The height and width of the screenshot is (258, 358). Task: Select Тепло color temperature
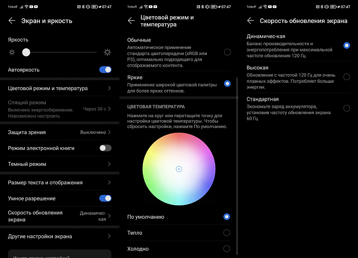tap(226, 233)
